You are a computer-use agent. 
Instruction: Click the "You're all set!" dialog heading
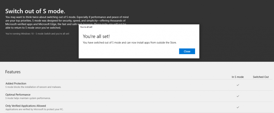coord(96,36)
